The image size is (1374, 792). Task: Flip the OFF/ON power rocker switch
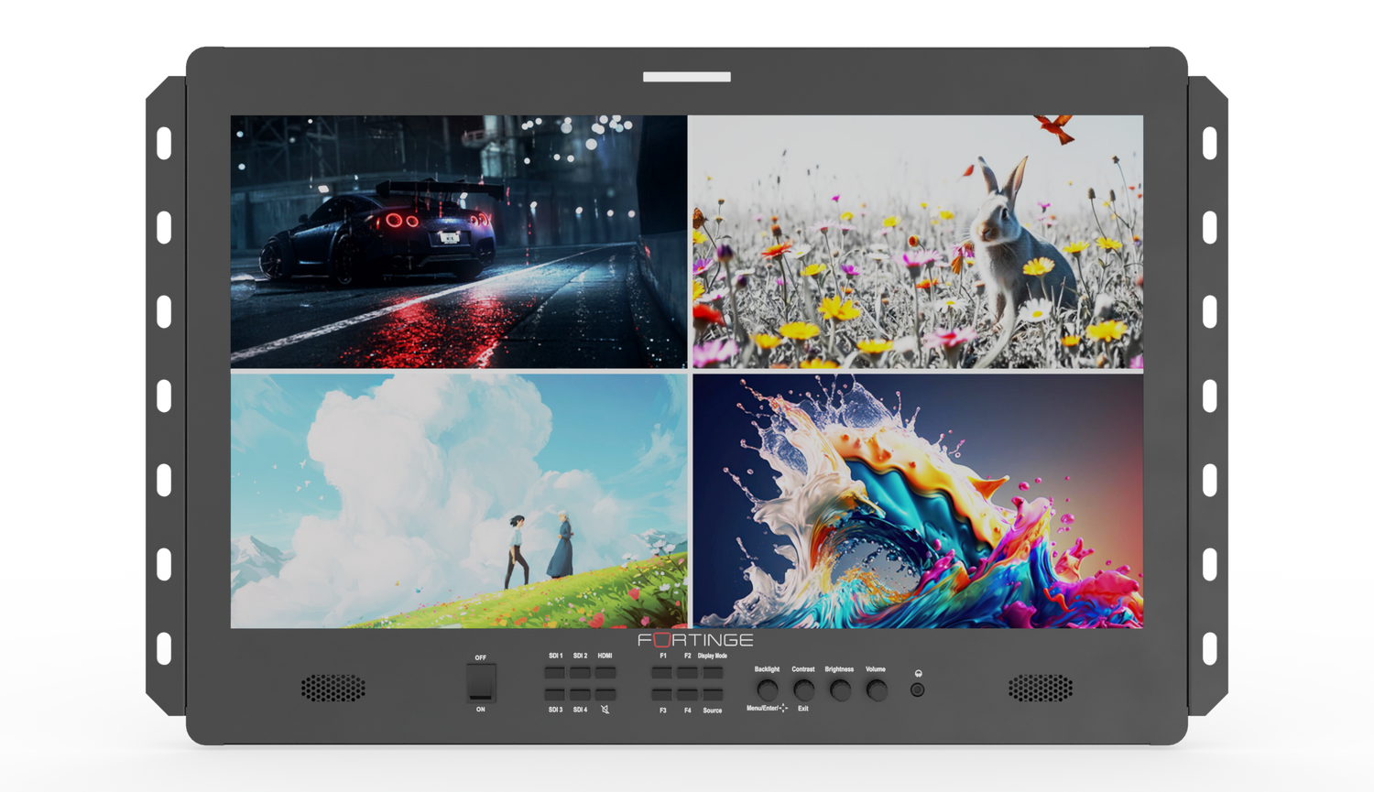481,683
